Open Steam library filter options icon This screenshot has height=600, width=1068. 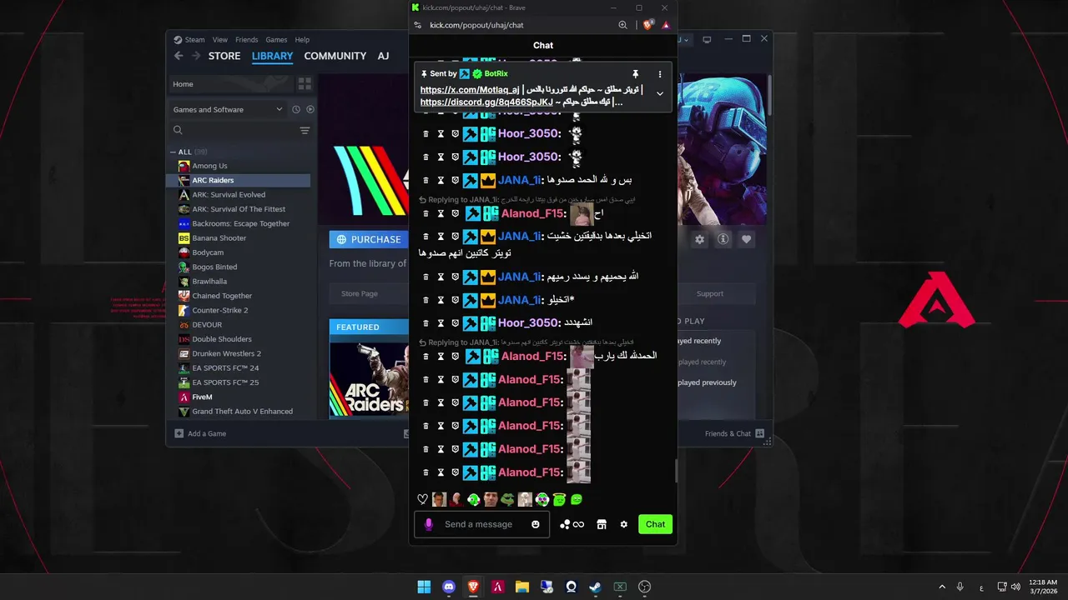tap(305, 130)
